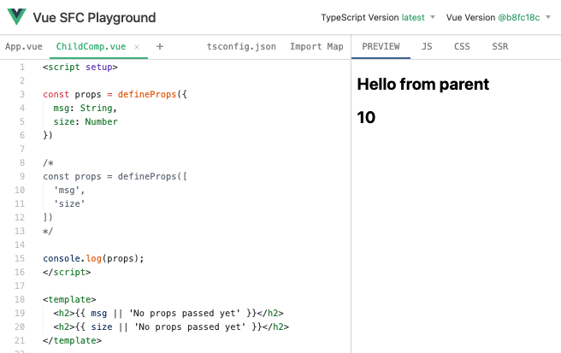This screenshot has height=353, width=561.
Task: Place cursor on '<script setup>' line
Action: click(80, 67)
